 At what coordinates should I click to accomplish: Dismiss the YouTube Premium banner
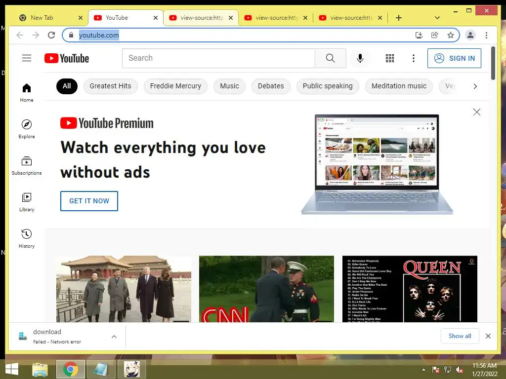coord(477,112)
